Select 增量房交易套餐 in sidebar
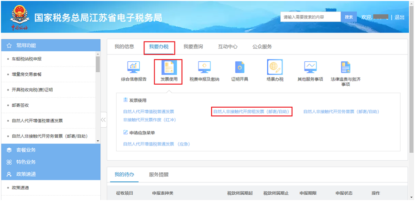Image resolution: width=415 pixels, height=201 pixels. click(x=26, y=74)
